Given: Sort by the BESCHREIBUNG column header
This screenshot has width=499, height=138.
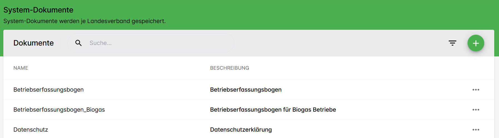Looking at the screenshot, I should point(229,68).
